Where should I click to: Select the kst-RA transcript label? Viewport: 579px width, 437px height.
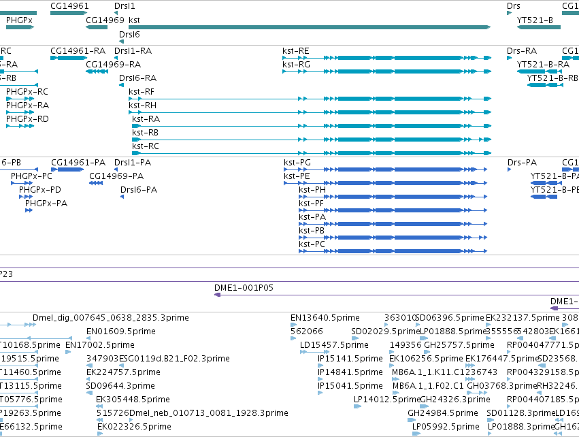point(146,119)
